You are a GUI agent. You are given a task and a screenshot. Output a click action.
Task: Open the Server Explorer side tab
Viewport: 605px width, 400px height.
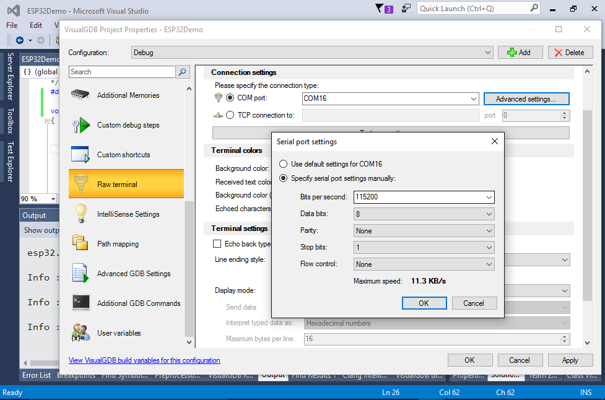click(11, 76)
